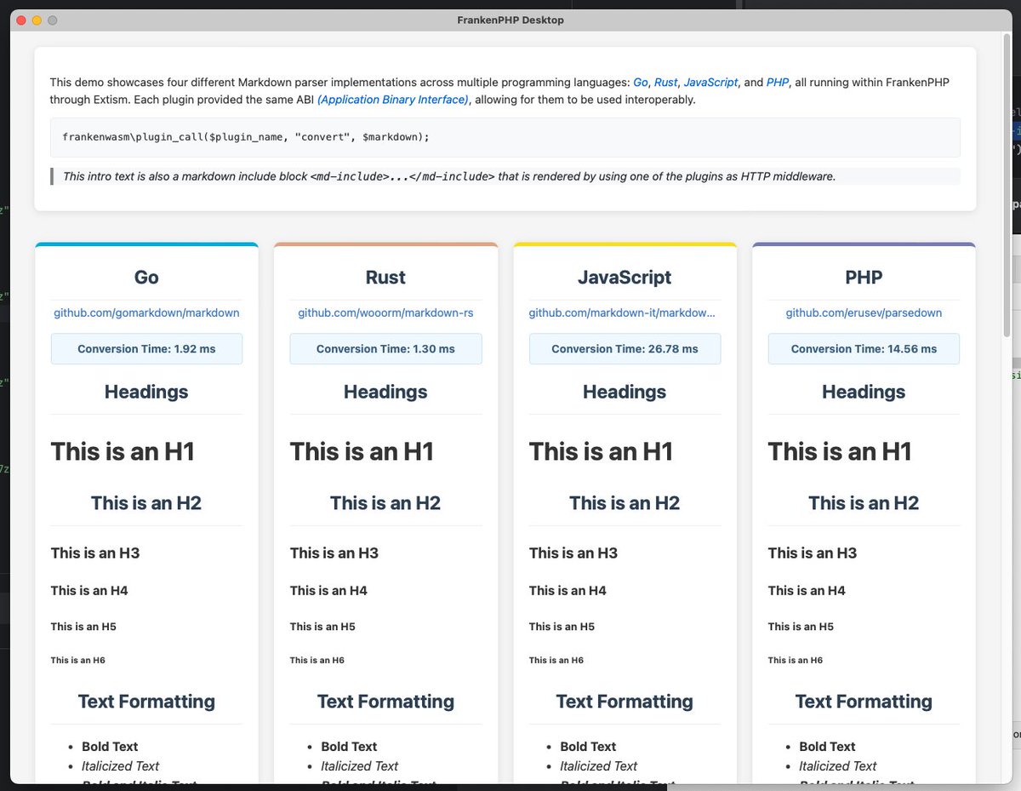Click "This is an H3" in PHP card

point(813,553)
